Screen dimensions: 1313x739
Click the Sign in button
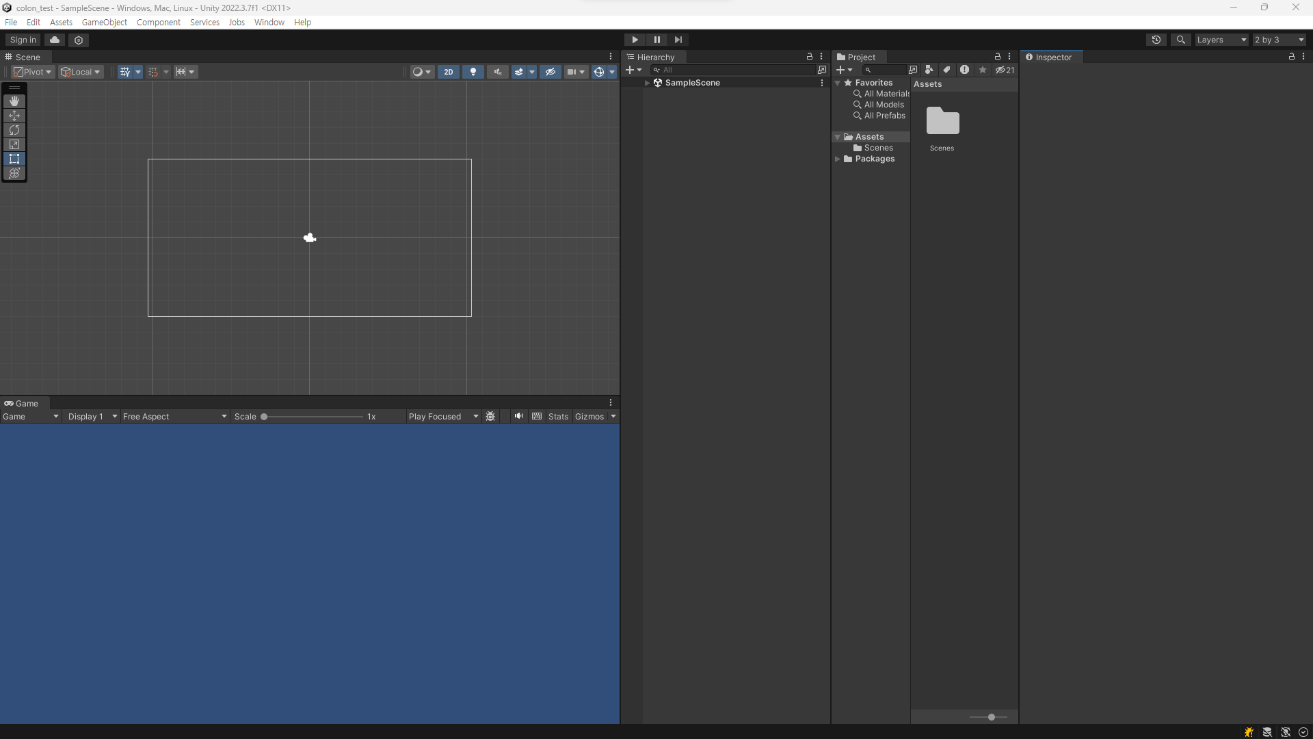coord(23,40)
